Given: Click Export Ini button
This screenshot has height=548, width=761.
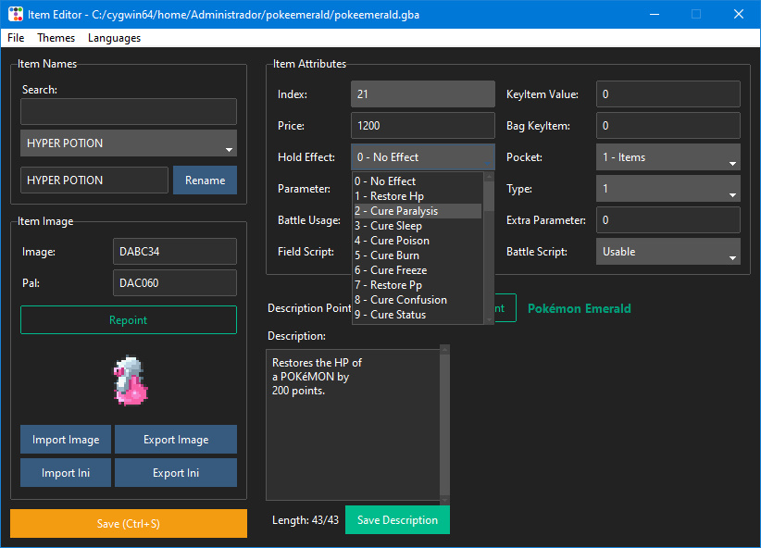Looking at the screenshot, I should pos(176,473).
